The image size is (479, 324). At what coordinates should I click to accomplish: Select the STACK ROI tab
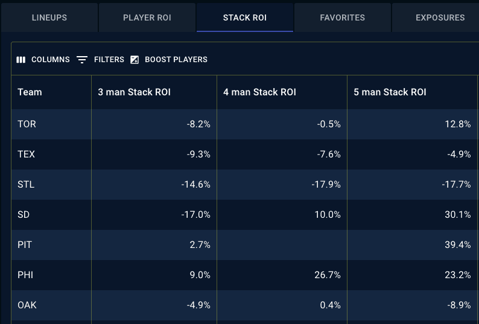click(x=245, y=17)
